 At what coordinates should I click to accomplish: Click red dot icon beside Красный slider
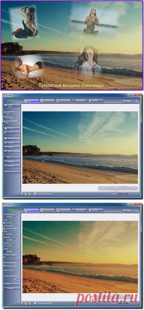coord(4,240)
